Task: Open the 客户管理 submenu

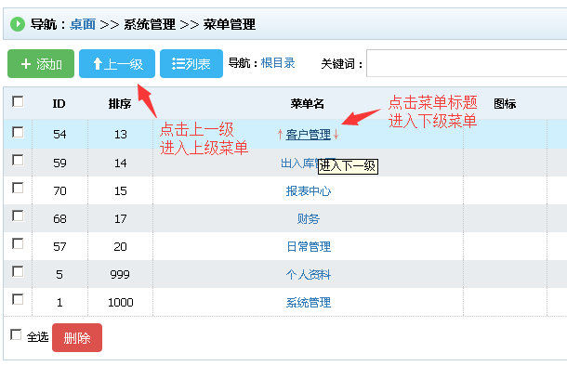Action: tap(308, 135)
